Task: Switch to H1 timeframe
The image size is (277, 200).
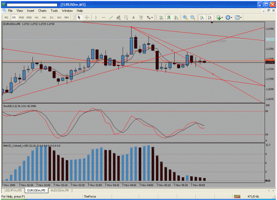Action: click(37, 17)
